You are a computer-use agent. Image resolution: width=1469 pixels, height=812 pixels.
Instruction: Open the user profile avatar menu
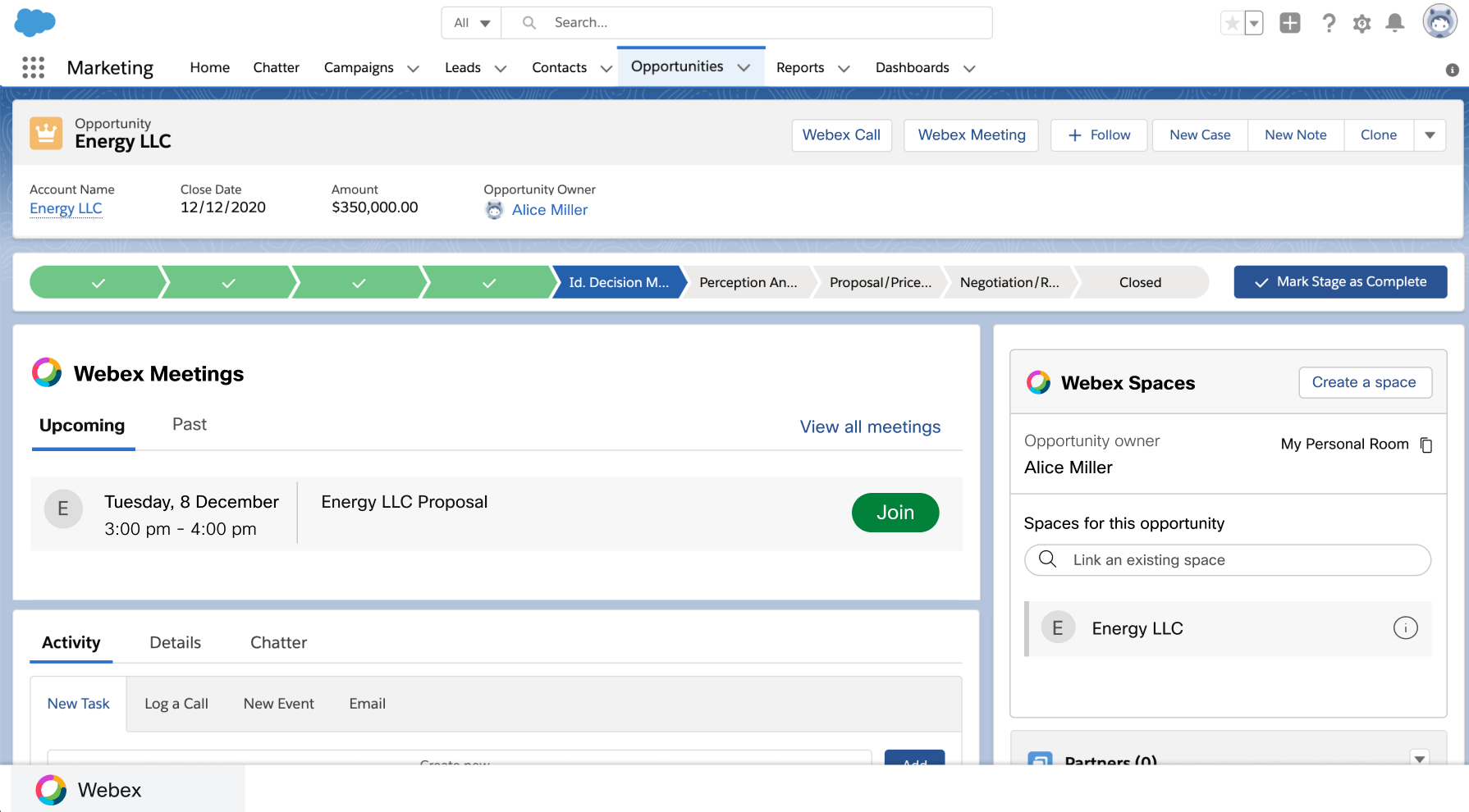click(1439, 21)
